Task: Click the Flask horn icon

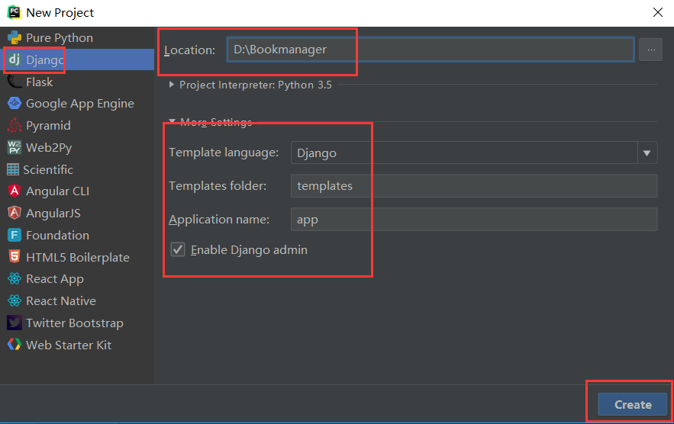Action: coord(15,82)
